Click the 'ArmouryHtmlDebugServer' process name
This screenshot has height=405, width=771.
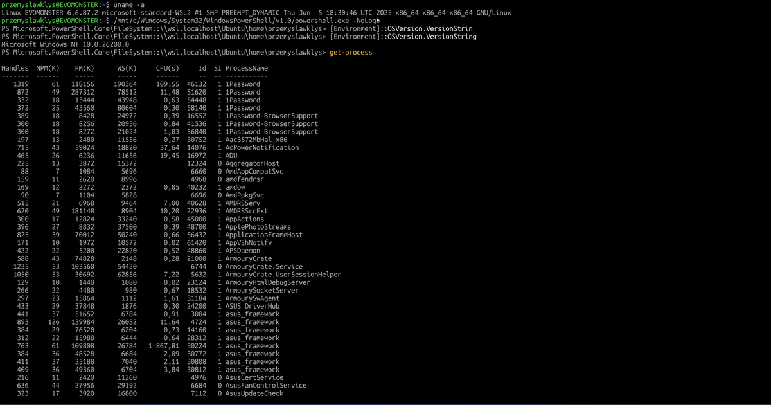[268, 282]
